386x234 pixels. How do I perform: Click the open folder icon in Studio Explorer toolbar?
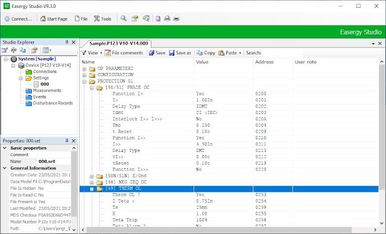34,50
